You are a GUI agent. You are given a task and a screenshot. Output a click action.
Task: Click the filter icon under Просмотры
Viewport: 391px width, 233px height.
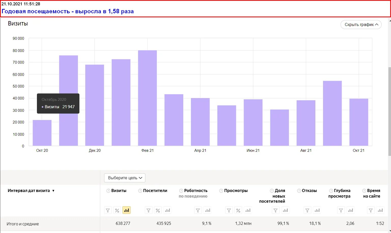(229, 210)
